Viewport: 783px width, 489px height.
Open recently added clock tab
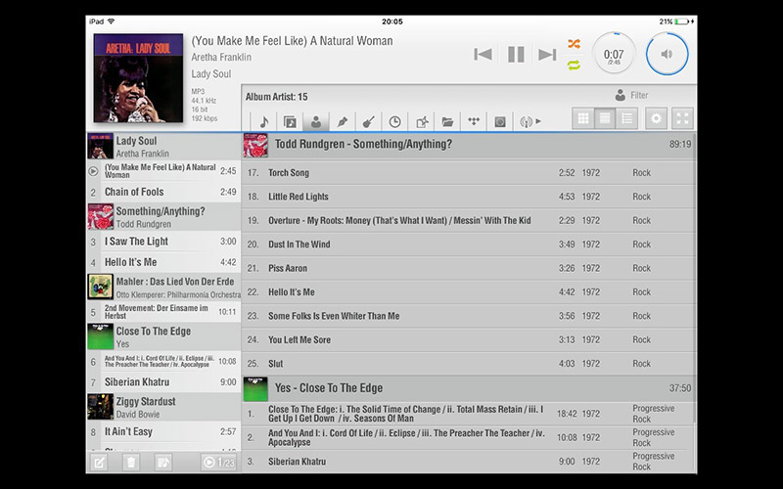[394, 121]
